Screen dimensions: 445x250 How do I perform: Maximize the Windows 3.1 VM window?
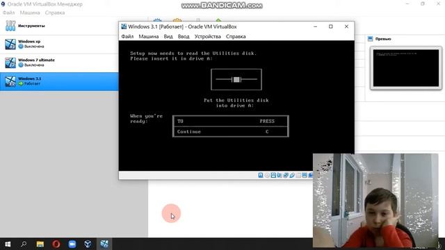pos(331,26)
